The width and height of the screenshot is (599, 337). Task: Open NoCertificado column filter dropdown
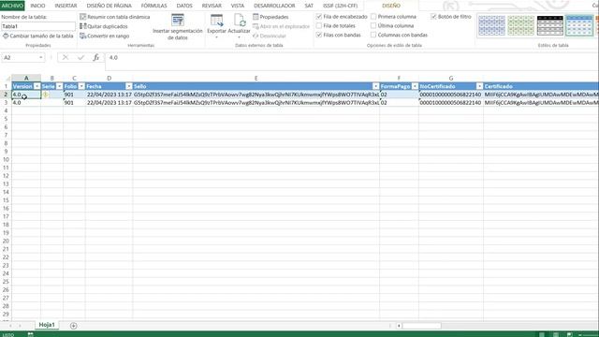479,86
